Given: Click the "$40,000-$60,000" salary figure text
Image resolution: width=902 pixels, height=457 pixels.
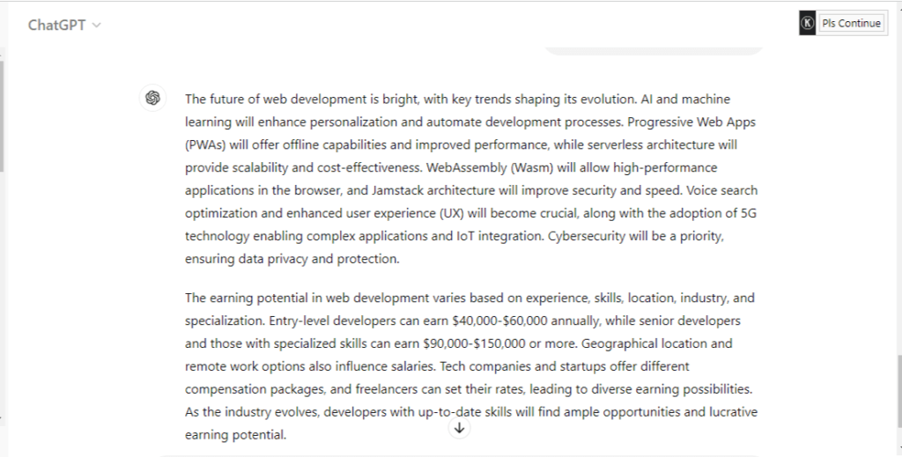Looking at the screenshot, I should (x=500, y=321).
